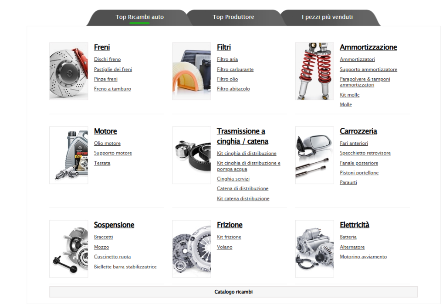
Task: Open the Pistoni portellone link
Action: (359, 173)
